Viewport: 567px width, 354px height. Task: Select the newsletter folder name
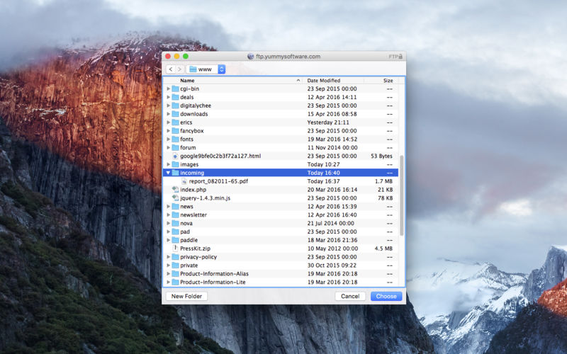tap(193, 215)
